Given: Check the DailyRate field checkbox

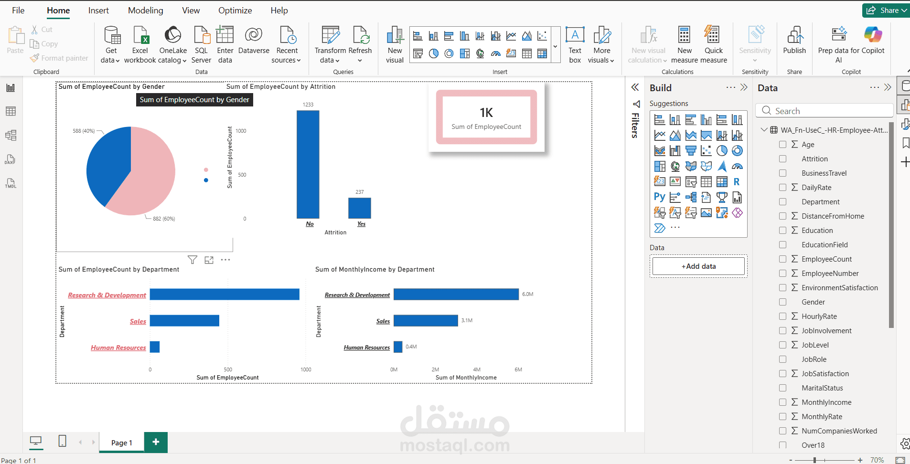Looking at the screenshot, I should click(782, 187).
